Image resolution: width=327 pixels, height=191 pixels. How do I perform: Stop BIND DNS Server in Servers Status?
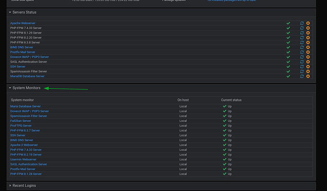308,47
